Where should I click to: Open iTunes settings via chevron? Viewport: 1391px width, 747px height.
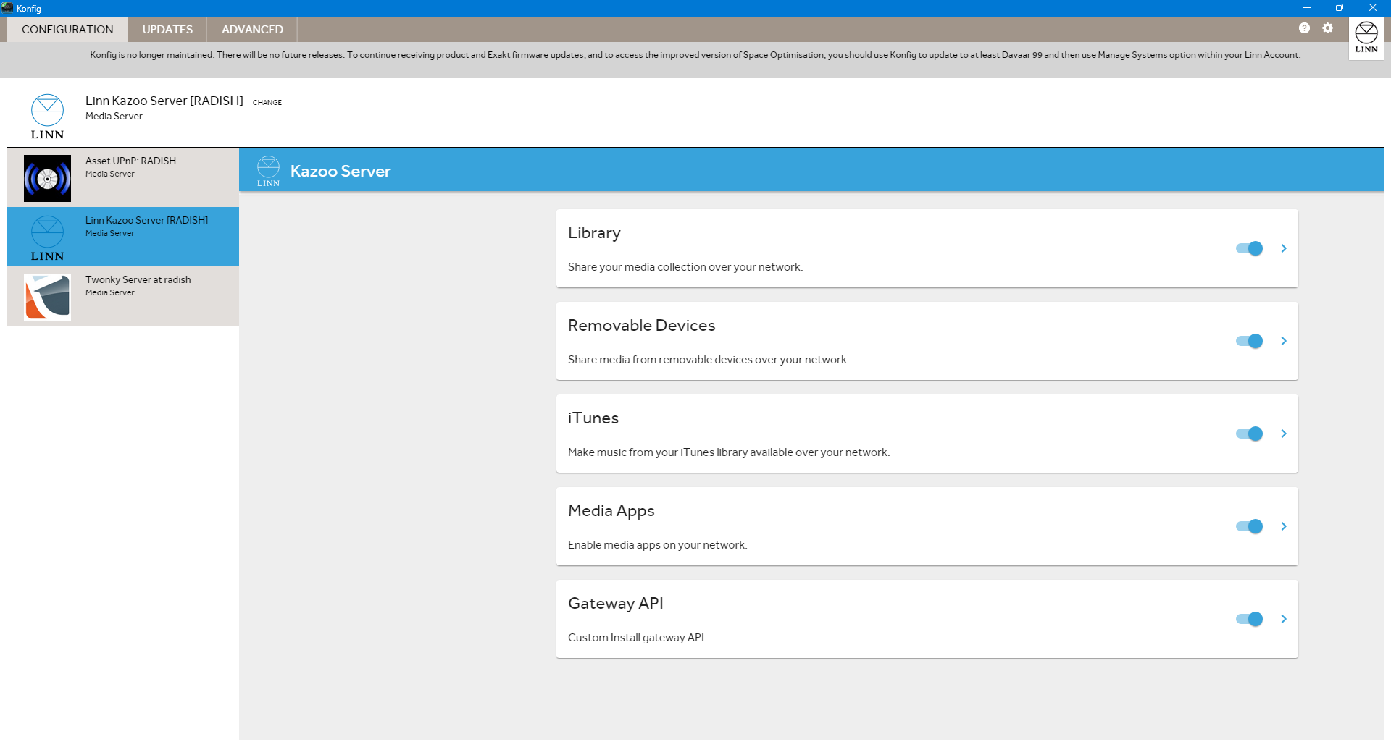pyautogui.click(x=1284, y=434)
